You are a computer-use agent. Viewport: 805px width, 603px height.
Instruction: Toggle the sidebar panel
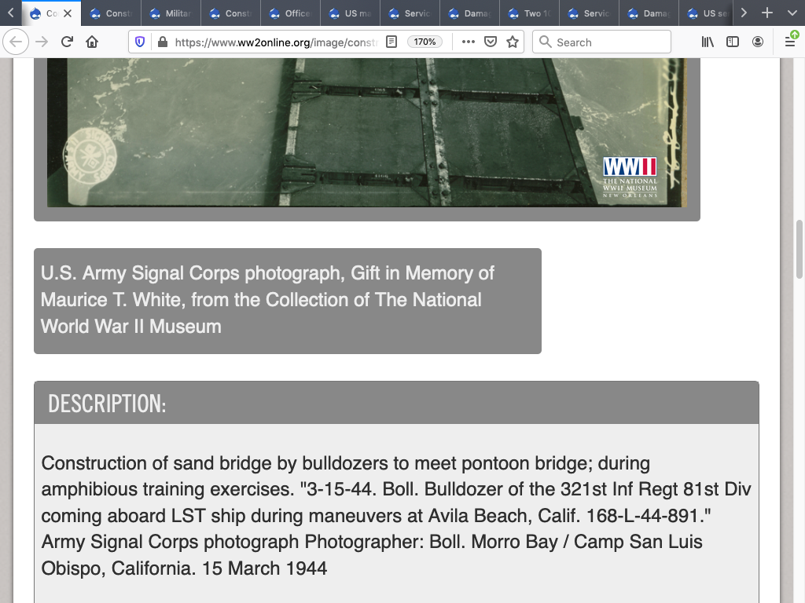point(733,42)
